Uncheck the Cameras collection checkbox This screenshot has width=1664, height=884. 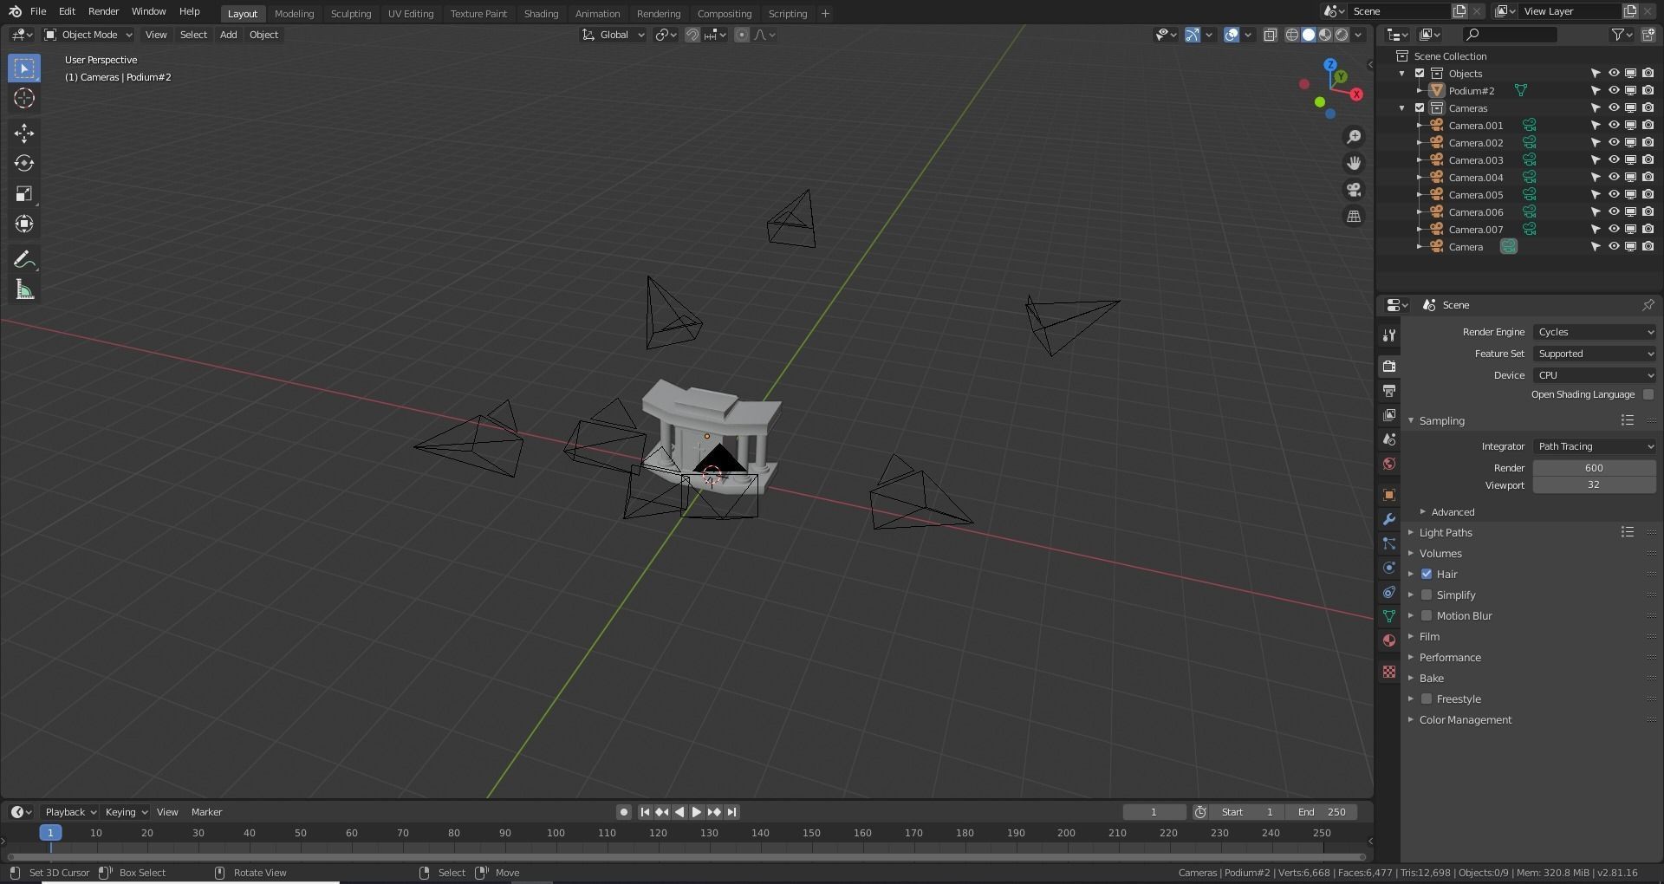point(1420,108)
